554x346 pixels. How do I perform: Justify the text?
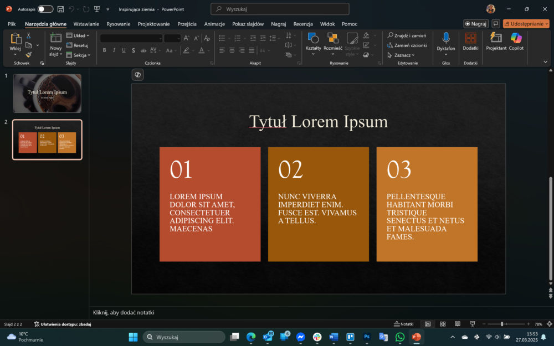[252, 50]
